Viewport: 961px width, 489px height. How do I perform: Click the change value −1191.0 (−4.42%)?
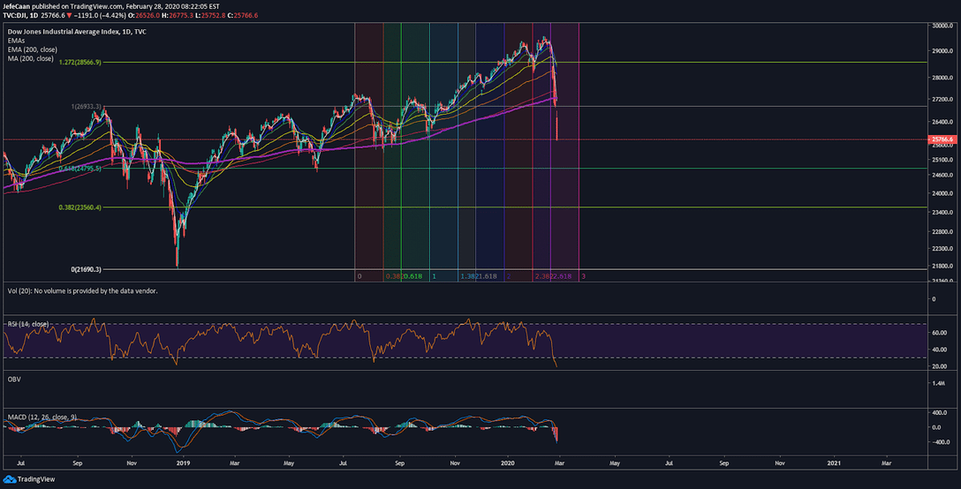click(101, 15)
